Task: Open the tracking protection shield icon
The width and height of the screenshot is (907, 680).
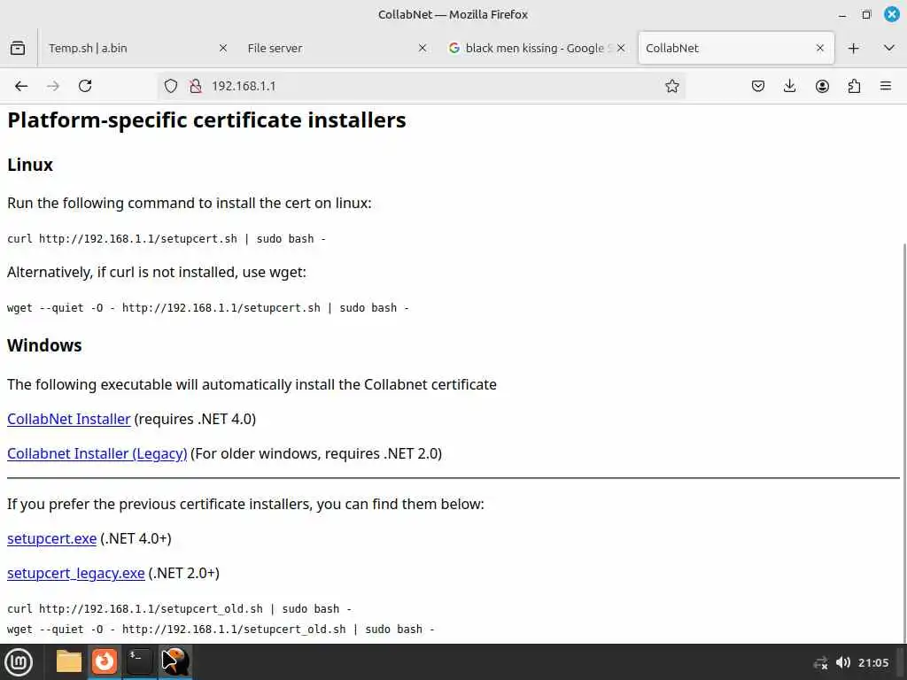Action: (x=171, y=86)
